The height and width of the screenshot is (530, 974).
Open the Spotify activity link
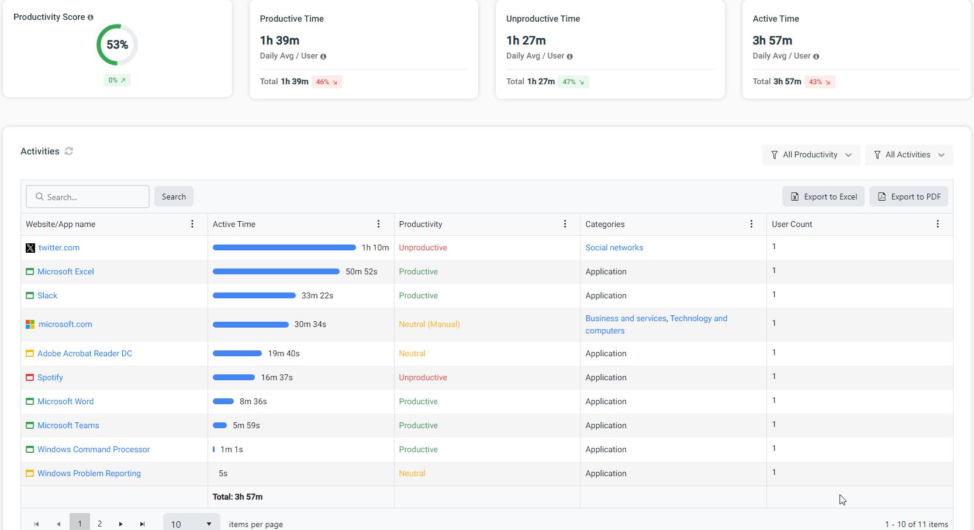50,378
